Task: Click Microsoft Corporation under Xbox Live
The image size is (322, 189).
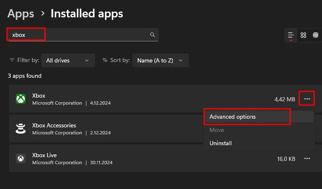Action: [x=57, y=163]
